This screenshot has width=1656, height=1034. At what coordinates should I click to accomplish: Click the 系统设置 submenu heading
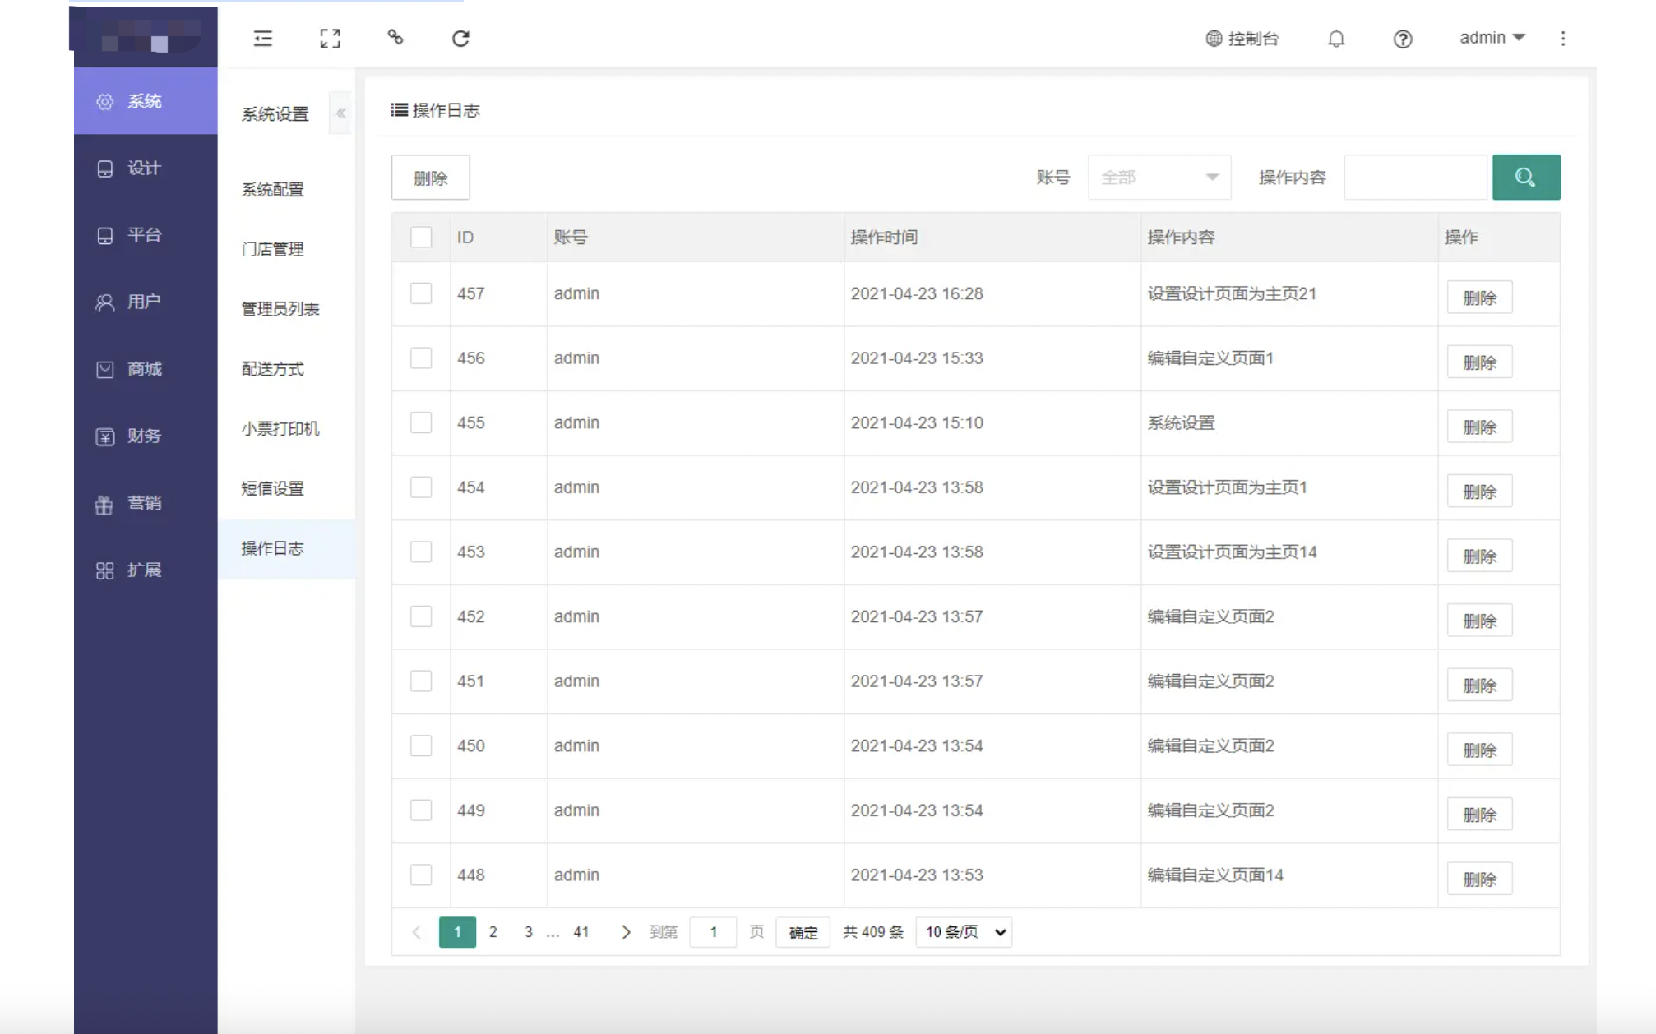[x=275, y=113]
